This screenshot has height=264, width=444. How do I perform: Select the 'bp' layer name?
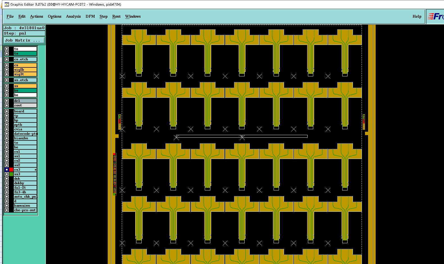[x=25, y=120]
